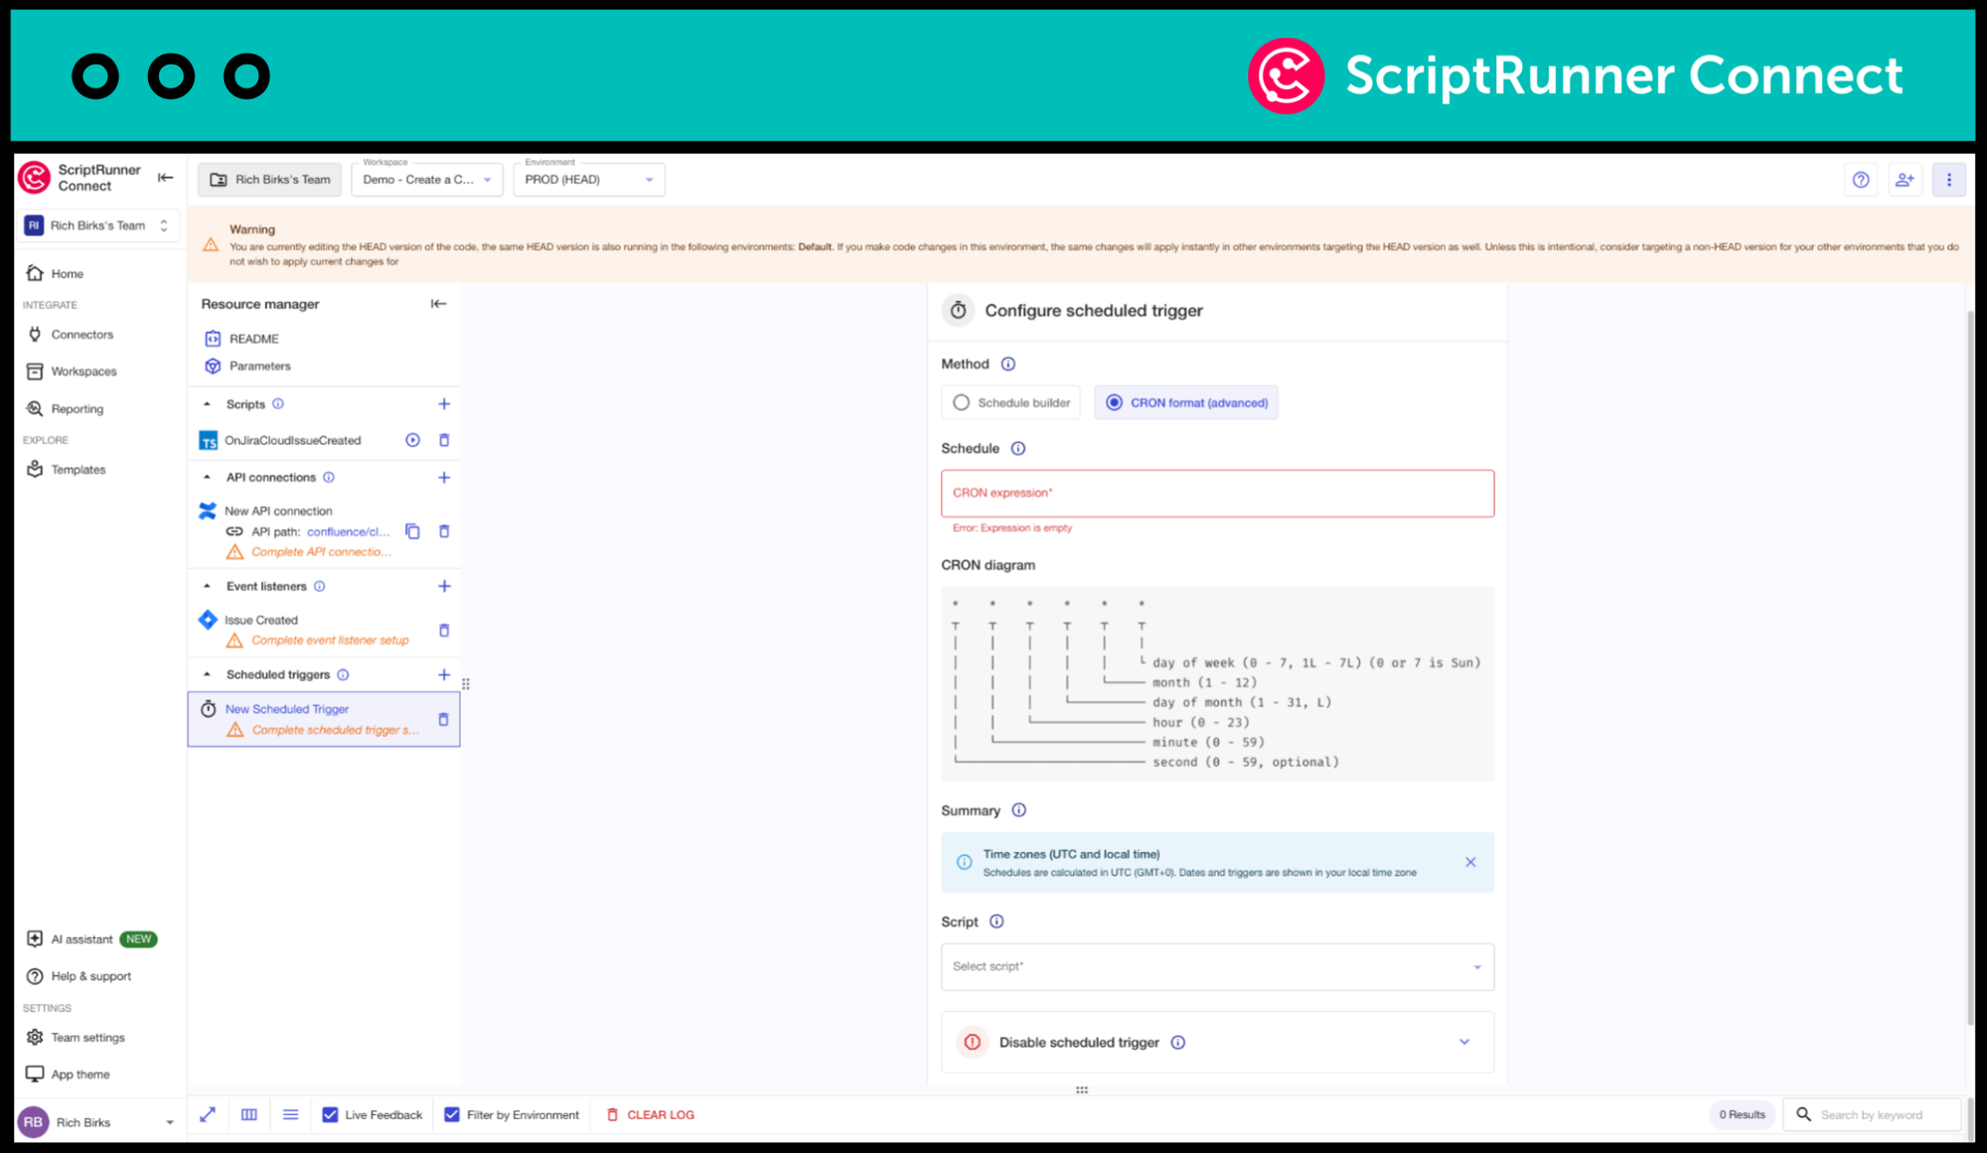Open the three-dot more options menu

tap(1948, 180)
